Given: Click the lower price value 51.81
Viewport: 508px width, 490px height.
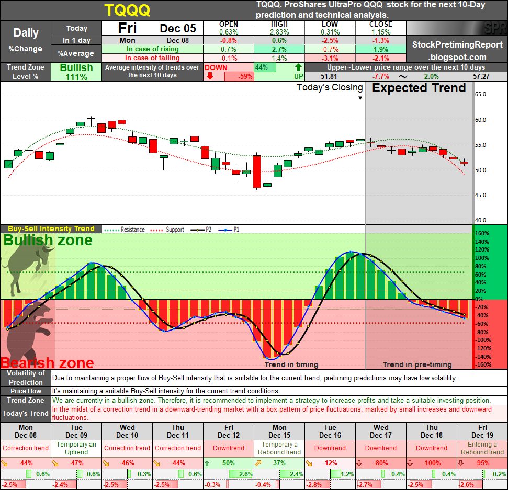Looking at the screenshot, I should 329,77.
